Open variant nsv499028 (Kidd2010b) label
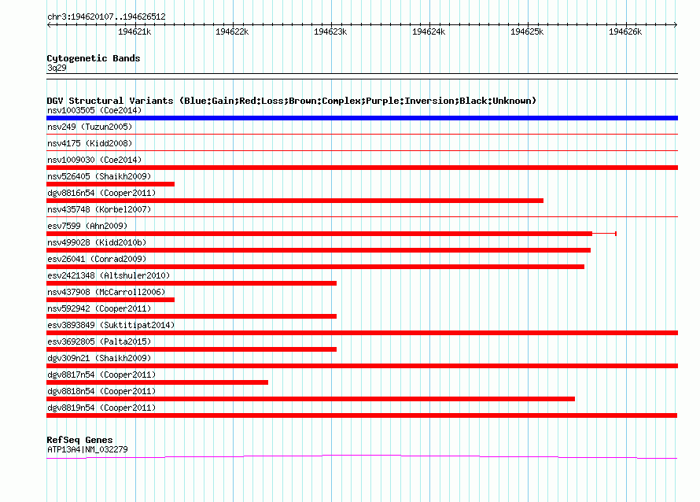The height and width of the screenshot is (502, 700). [x=97, y=242]
